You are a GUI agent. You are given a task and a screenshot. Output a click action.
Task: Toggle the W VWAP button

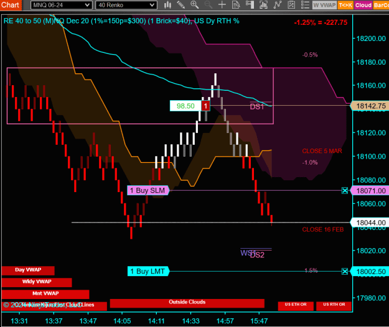[324, 5]
